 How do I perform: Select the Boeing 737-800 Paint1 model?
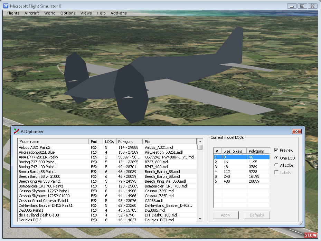(x=107, y=162)
